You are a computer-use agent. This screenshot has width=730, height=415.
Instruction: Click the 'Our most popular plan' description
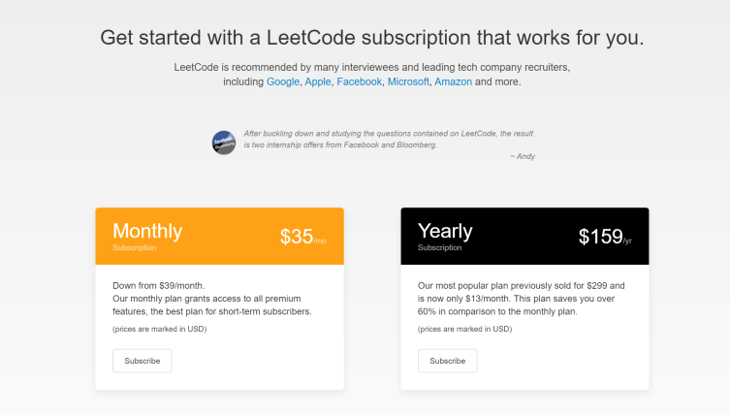pos(520,286)
